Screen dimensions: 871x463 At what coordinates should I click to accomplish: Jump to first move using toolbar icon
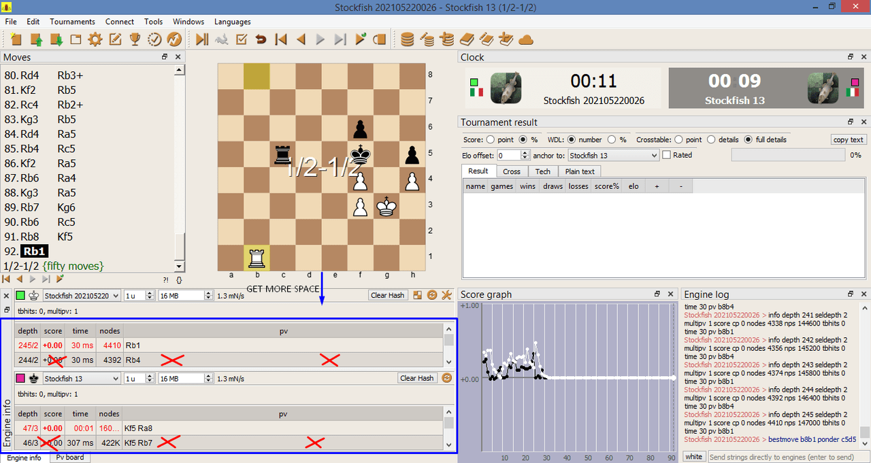280,39
